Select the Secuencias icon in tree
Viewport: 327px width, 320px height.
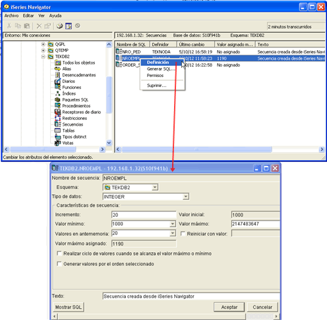point(57,124)
